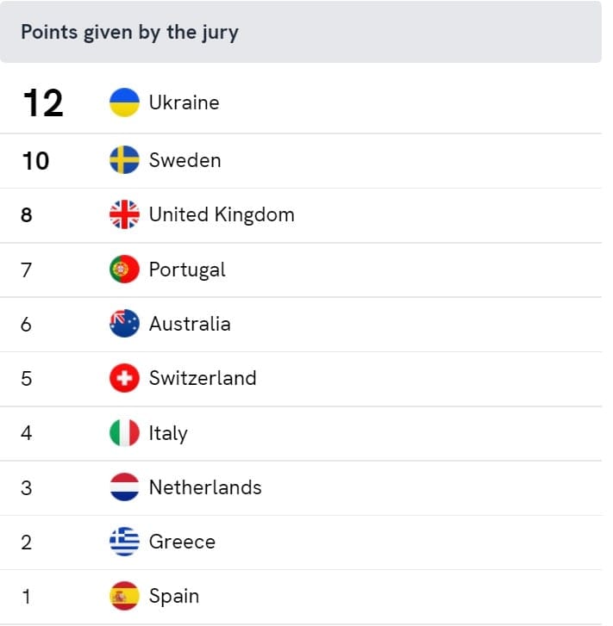Open the Sweden country link
This screenshot has width=613, height=626.
pos(185,160)
